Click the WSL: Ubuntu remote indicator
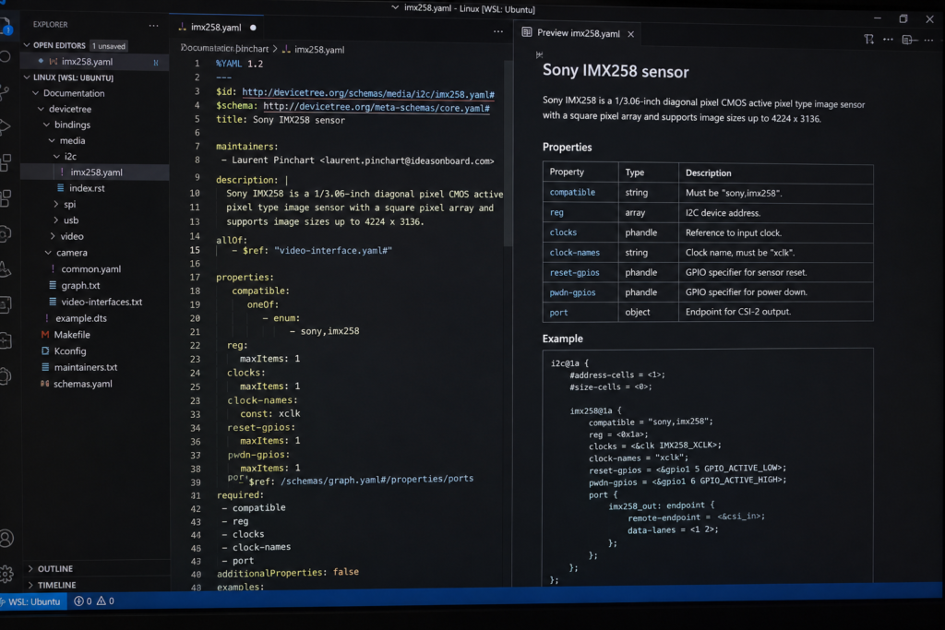 [x=31, y=601]
